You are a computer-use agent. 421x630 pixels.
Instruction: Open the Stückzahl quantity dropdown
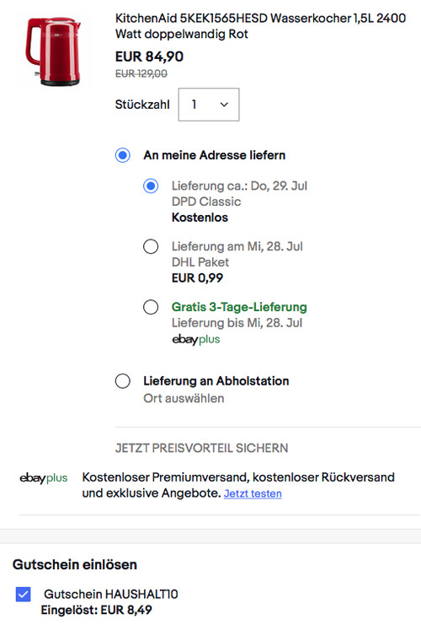[x=209, y=105]
